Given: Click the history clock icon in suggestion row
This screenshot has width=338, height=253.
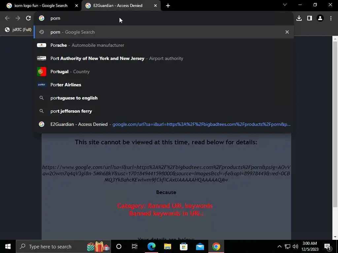Looking at the screenshot, I should [42, 32].
